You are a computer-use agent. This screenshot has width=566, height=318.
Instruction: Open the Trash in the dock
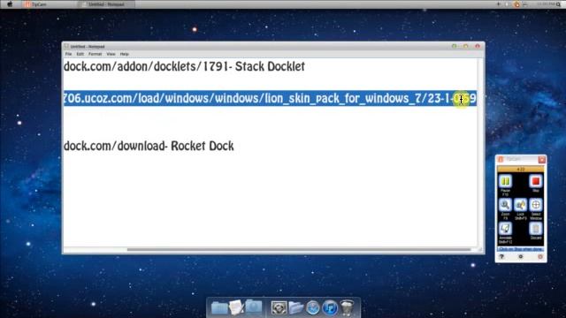[347, 308]
